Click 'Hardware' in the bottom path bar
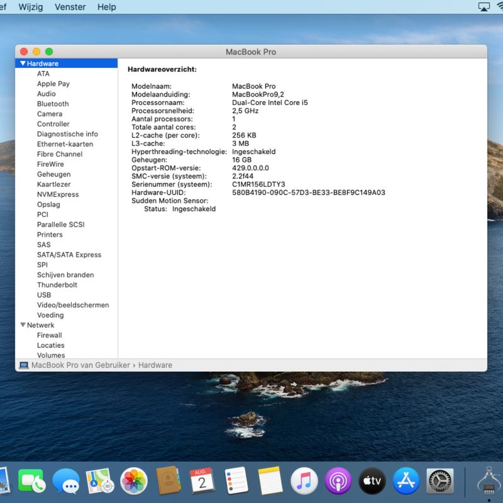The width and height of the screenshot is (503, 503). tap(155, 365)
